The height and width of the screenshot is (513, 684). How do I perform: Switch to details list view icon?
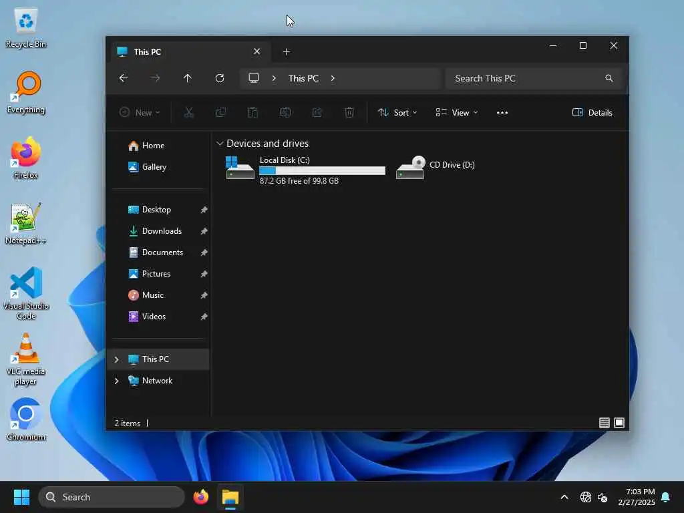[604, 423]
